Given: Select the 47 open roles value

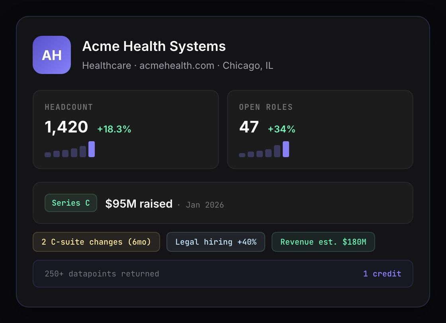Looking at the screenshot, I should pos(249,127).
